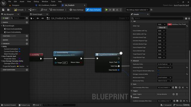The width and height of the screenshot is (191, 107).
Task: Collapse the Ability variables category
Action: [1, 47]
